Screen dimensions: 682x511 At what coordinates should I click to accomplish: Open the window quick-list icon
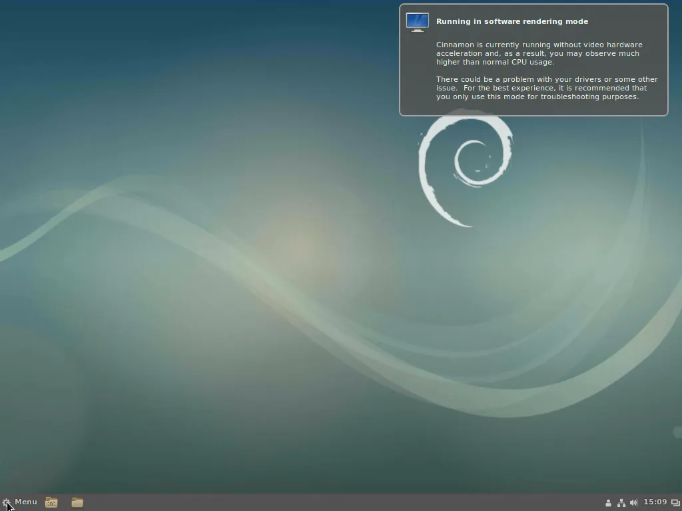tap(675, 503)
